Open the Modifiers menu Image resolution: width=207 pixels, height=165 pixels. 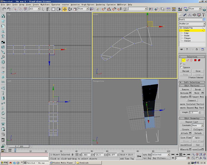(45, 5)
